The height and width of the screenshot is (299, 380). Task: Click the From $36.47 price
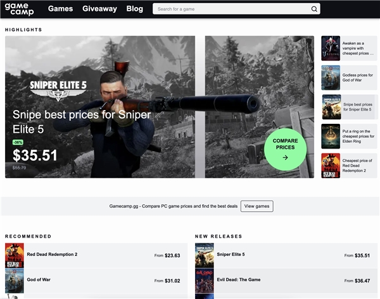[357, 281]
